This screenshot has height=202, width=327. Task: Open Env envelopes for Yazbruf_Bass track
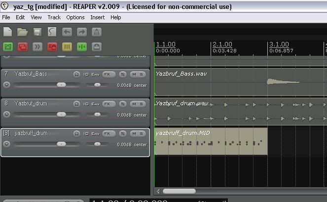[96, 75]
